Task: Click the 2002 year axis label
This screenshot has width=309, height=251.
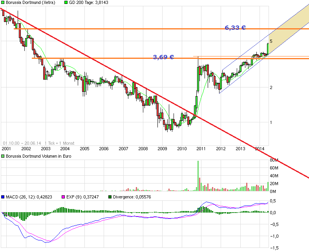Action: pos(26,149)
